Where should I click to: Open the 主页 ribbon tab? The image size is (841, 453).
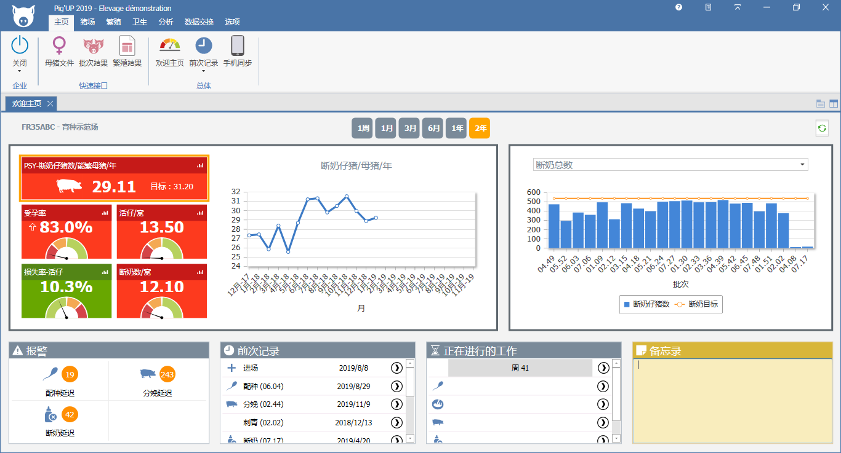click(61, 22)
